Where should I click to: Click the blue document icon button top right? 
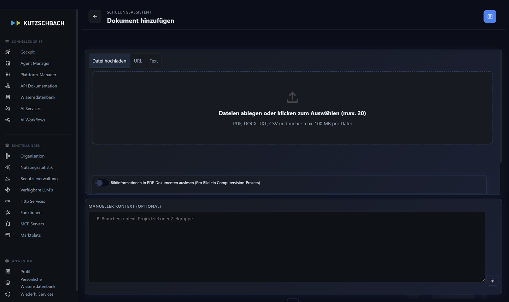[490, 17]
